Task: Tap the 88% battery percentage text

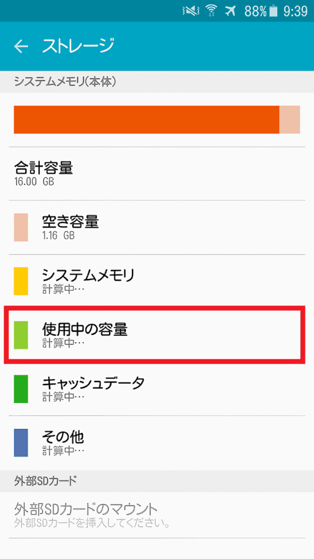Action: click(255, 12)
